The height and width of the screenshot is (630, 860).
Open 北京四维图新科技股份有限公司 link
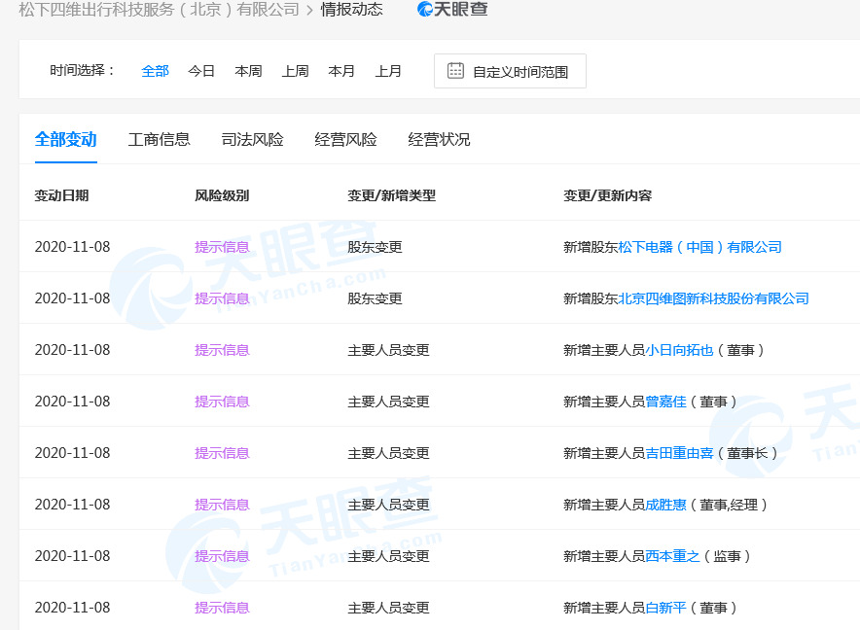click(x=713, y=298)
